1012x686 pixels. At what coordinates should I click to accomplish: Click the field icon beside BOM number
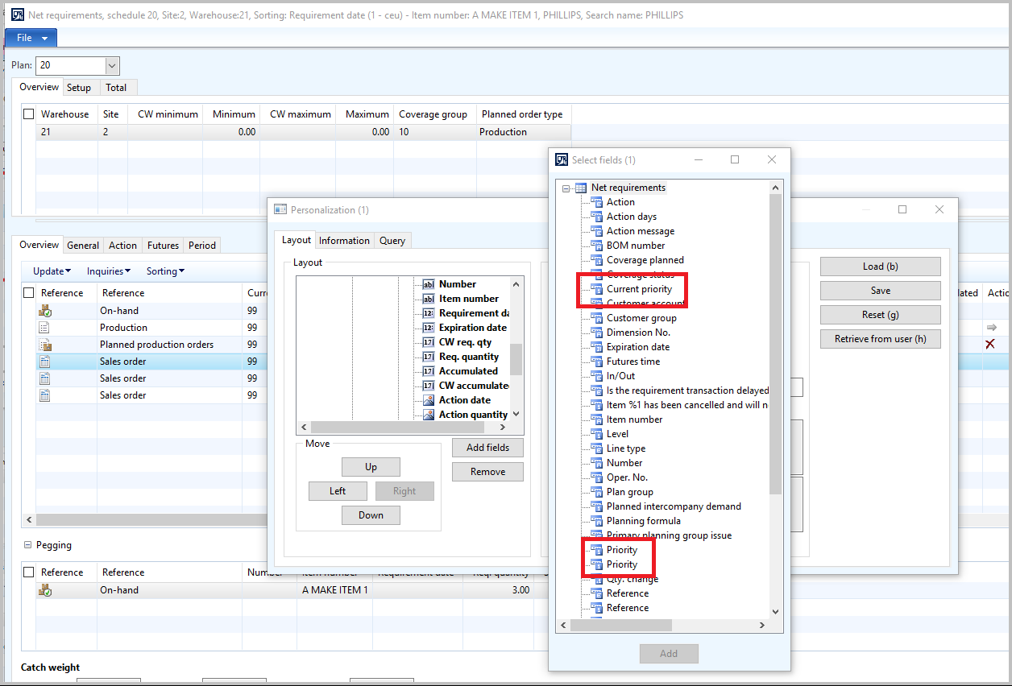coord(597,246)
